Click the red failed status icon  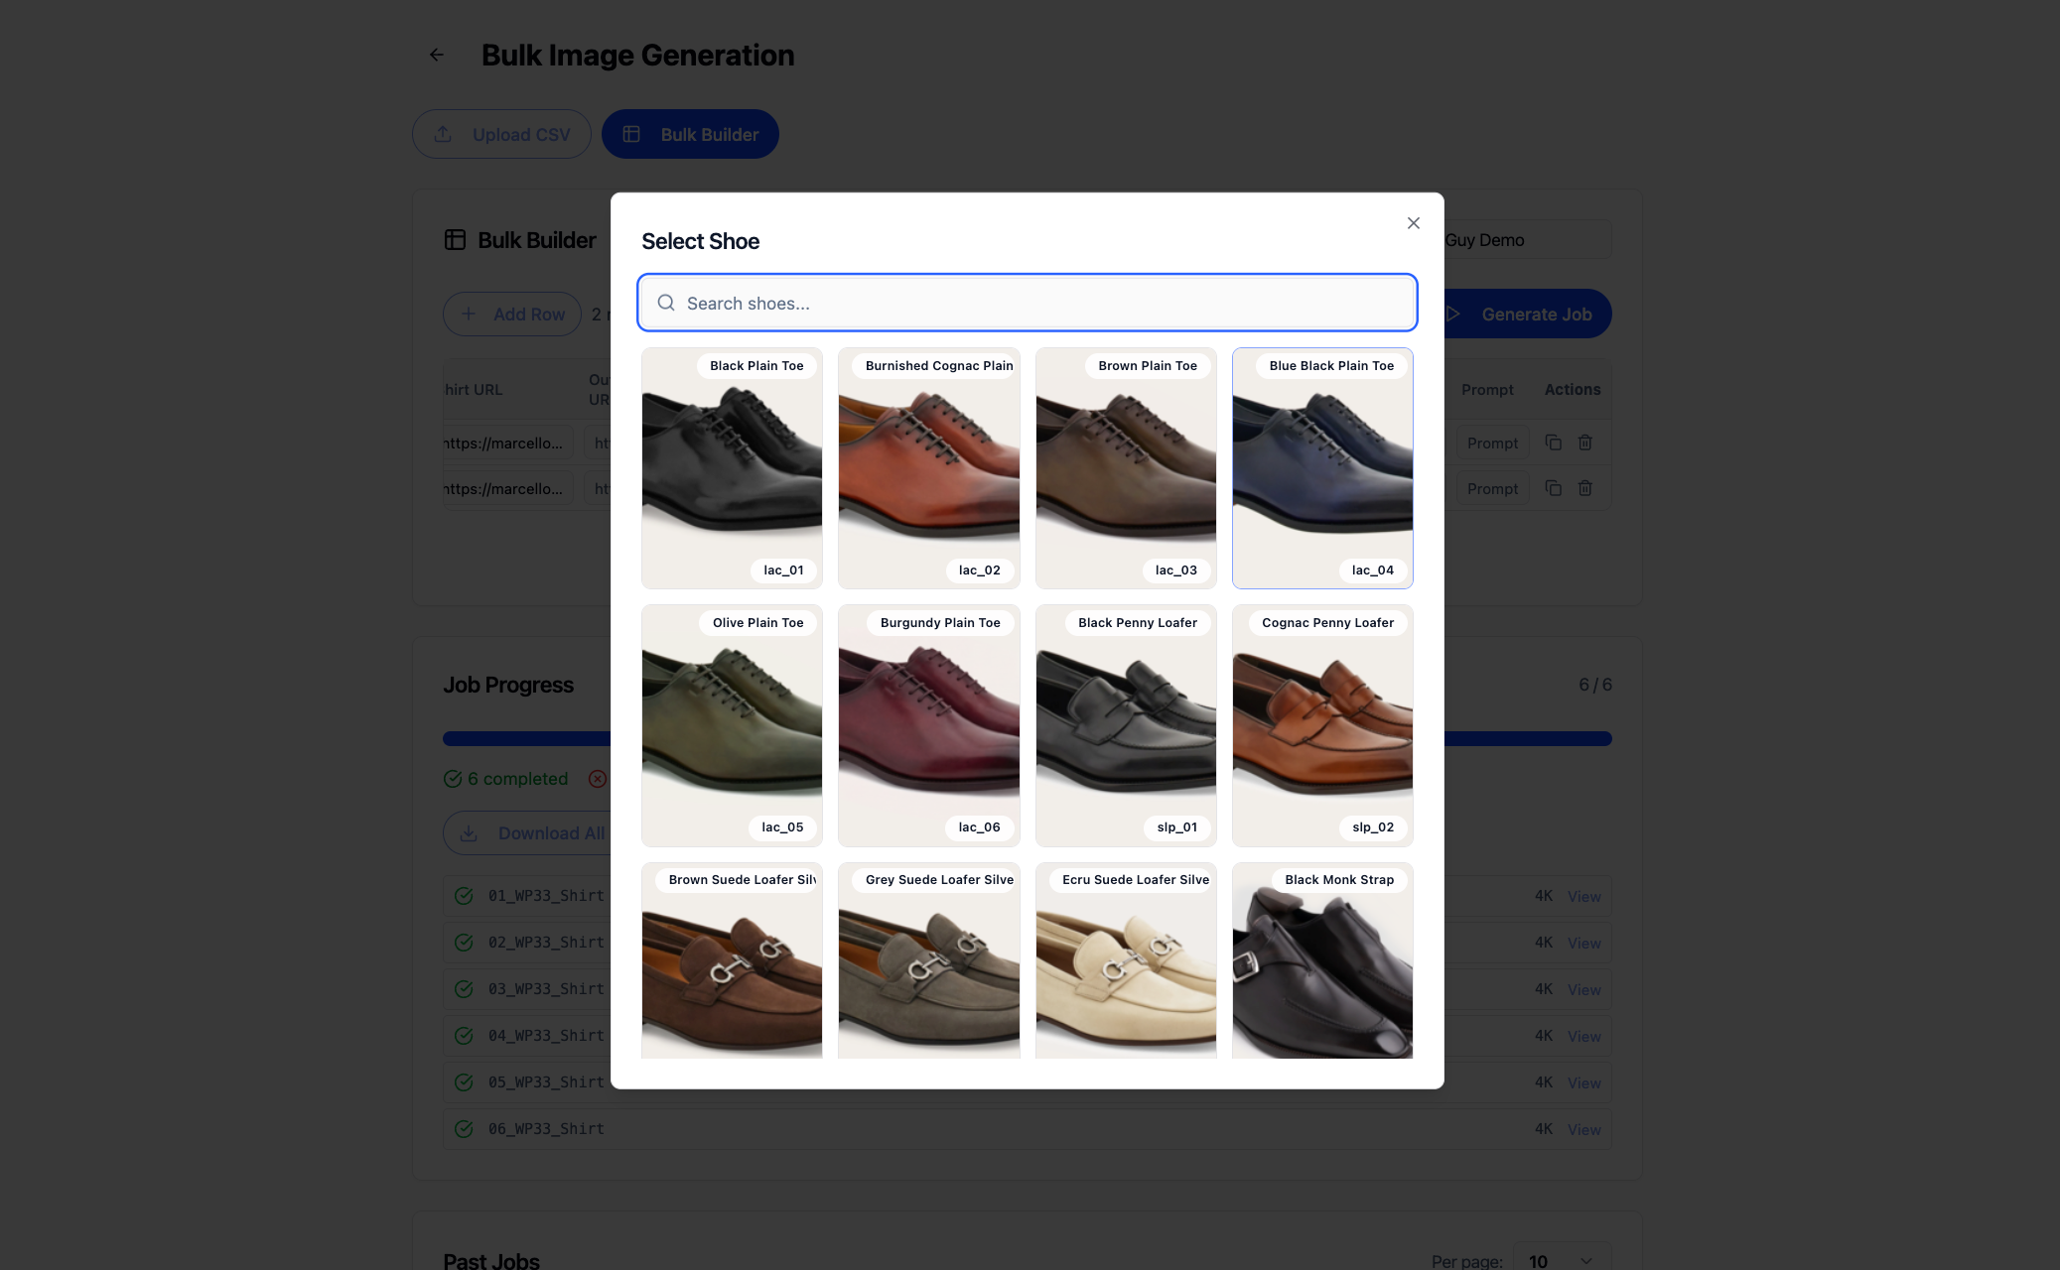tap(598, 779)
